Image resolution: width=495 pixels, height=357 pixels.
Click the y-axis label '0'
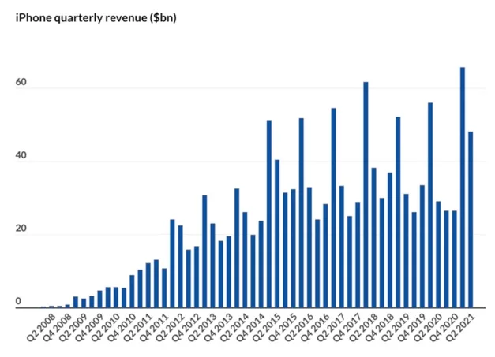18,301
